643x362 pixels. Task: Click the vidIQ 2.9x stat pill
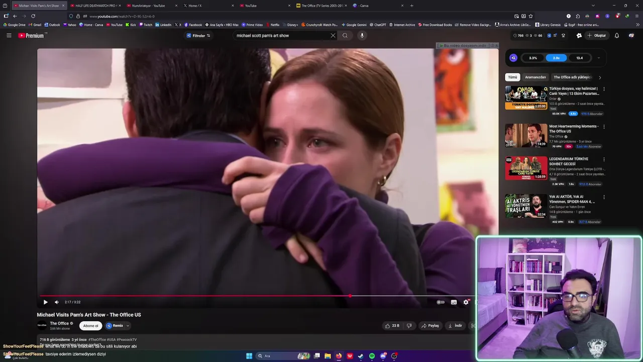[x=556, y=58]
